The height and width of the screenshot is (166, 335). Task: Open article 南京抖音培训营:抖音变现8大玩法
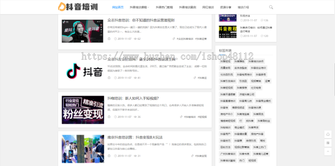click(x=135, y=137)
